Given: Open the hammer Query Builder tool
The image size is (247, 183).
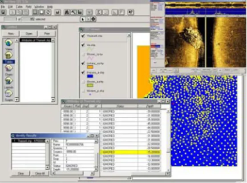Looking at the screenshot, I should [73, 12].
